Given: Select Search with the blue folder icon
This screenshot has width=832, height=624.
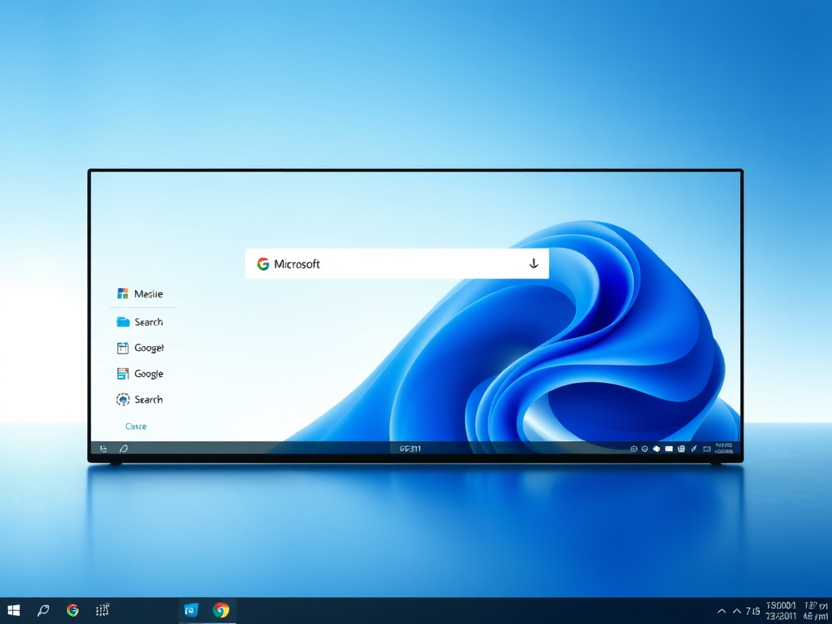Looking at the screenshot, I should point(140,322).
